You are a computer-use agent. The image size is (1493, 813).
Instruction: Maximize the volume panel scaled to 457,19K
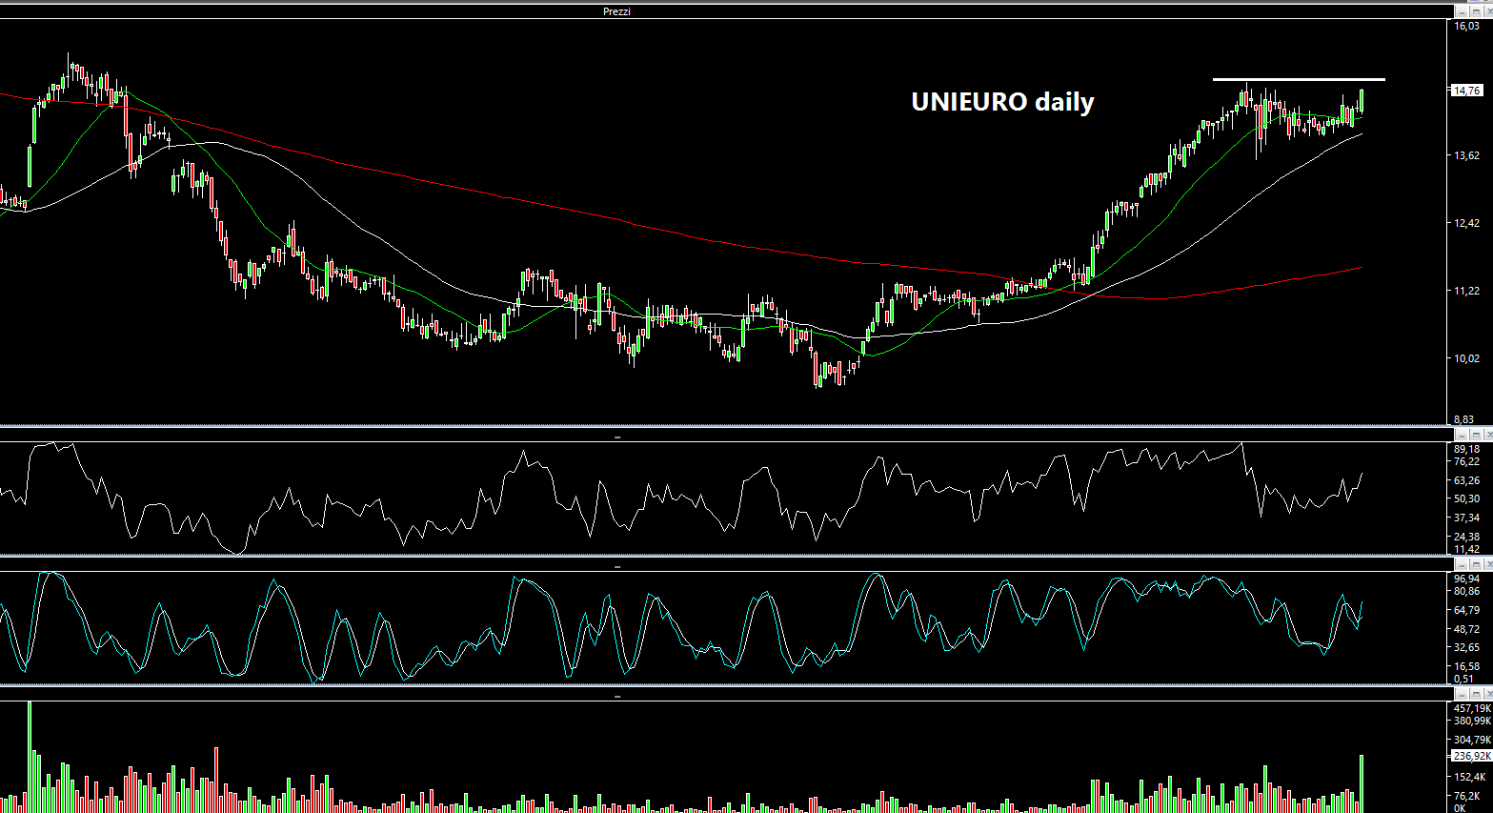(1475, 694)
